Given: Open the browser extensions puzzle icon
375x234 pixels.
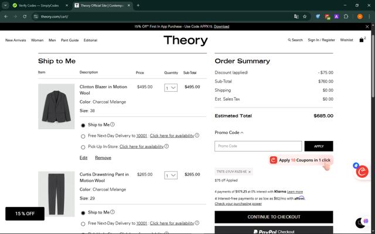Looking at the screenshot, I should [346, 16].
